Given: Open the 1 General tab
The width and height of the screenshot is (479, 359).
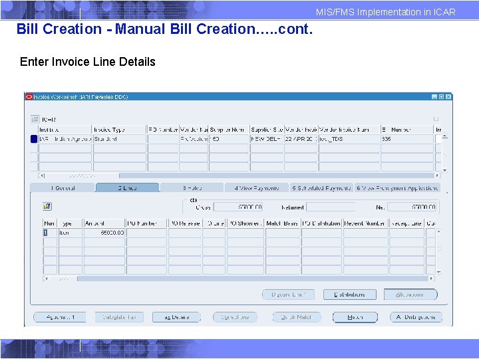Looking at the screenshot, I should [63, 187].
